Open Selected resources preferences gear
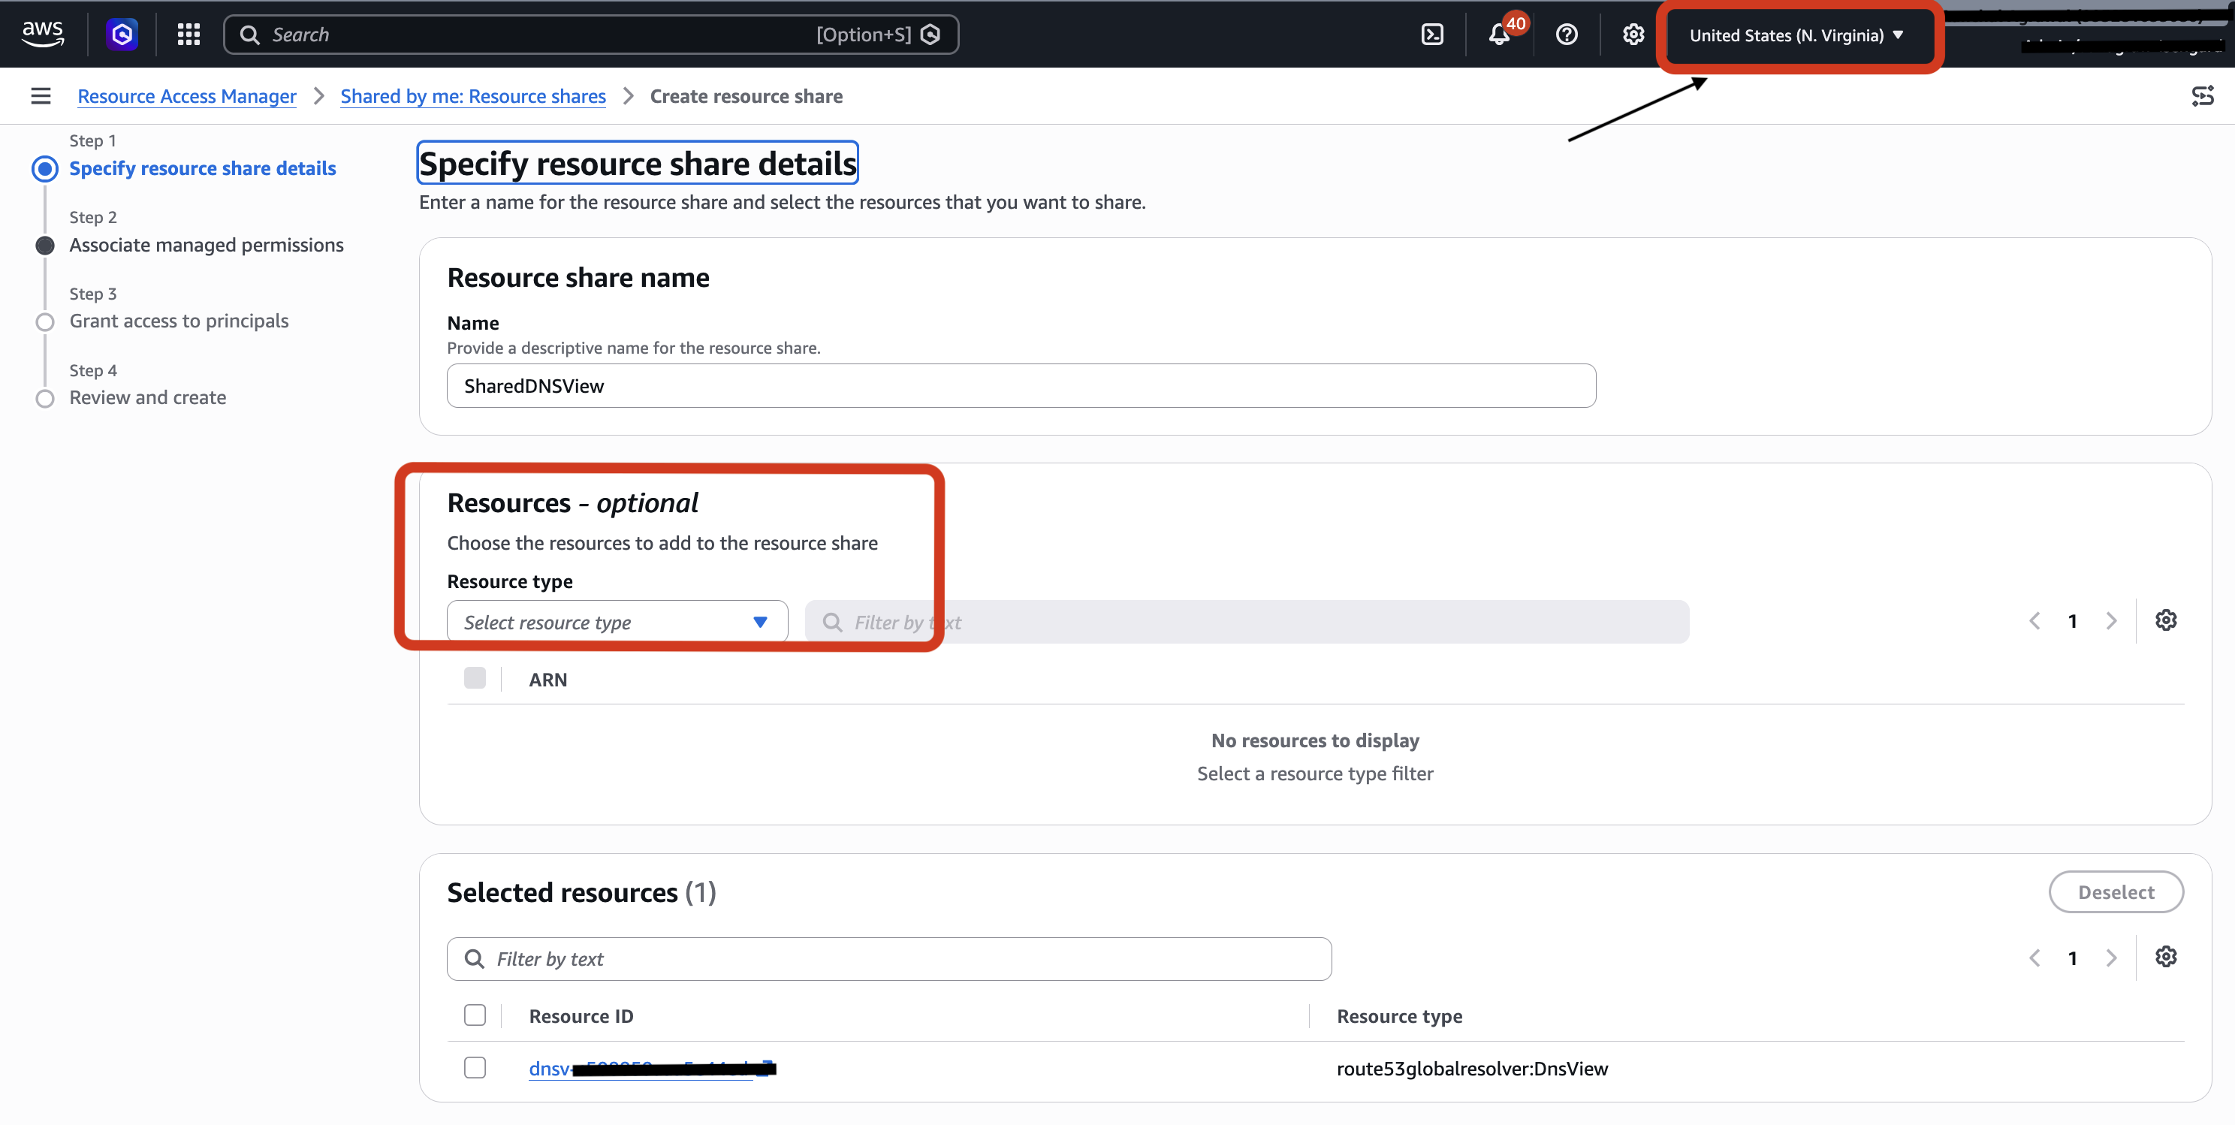This screenshot has height=1125, width=2235. point(2166,957)
